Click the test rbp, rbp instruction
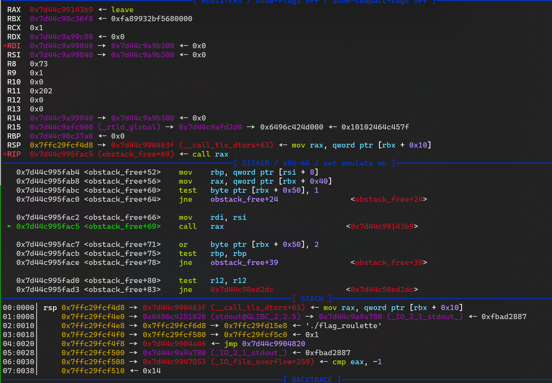The width and height of the screenshot is (552, 383). (x=213, y=253)
